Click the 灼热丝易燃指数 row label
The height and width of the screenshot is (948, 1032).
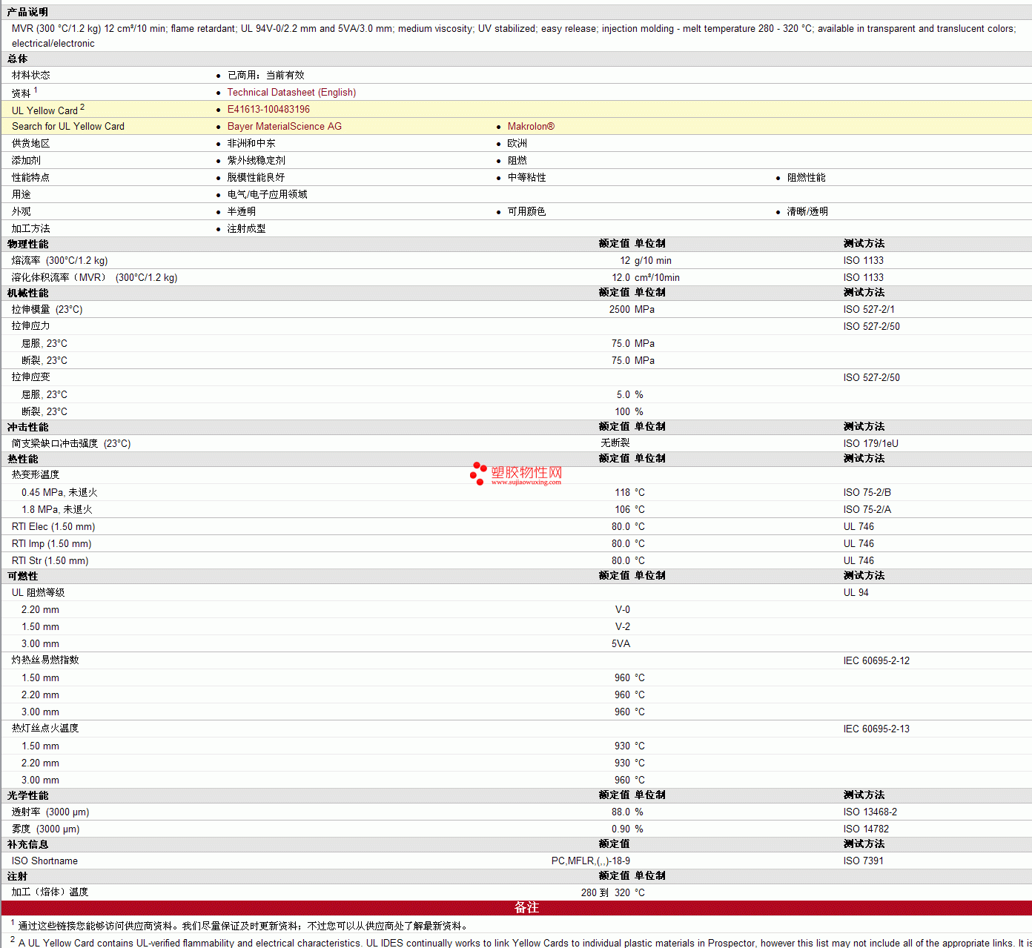45,660
